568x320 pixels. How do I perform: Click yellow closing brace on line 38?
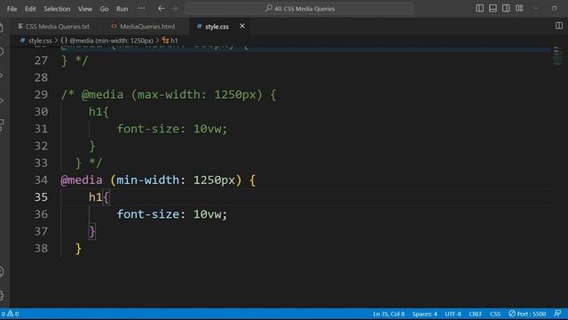point(78,249)
